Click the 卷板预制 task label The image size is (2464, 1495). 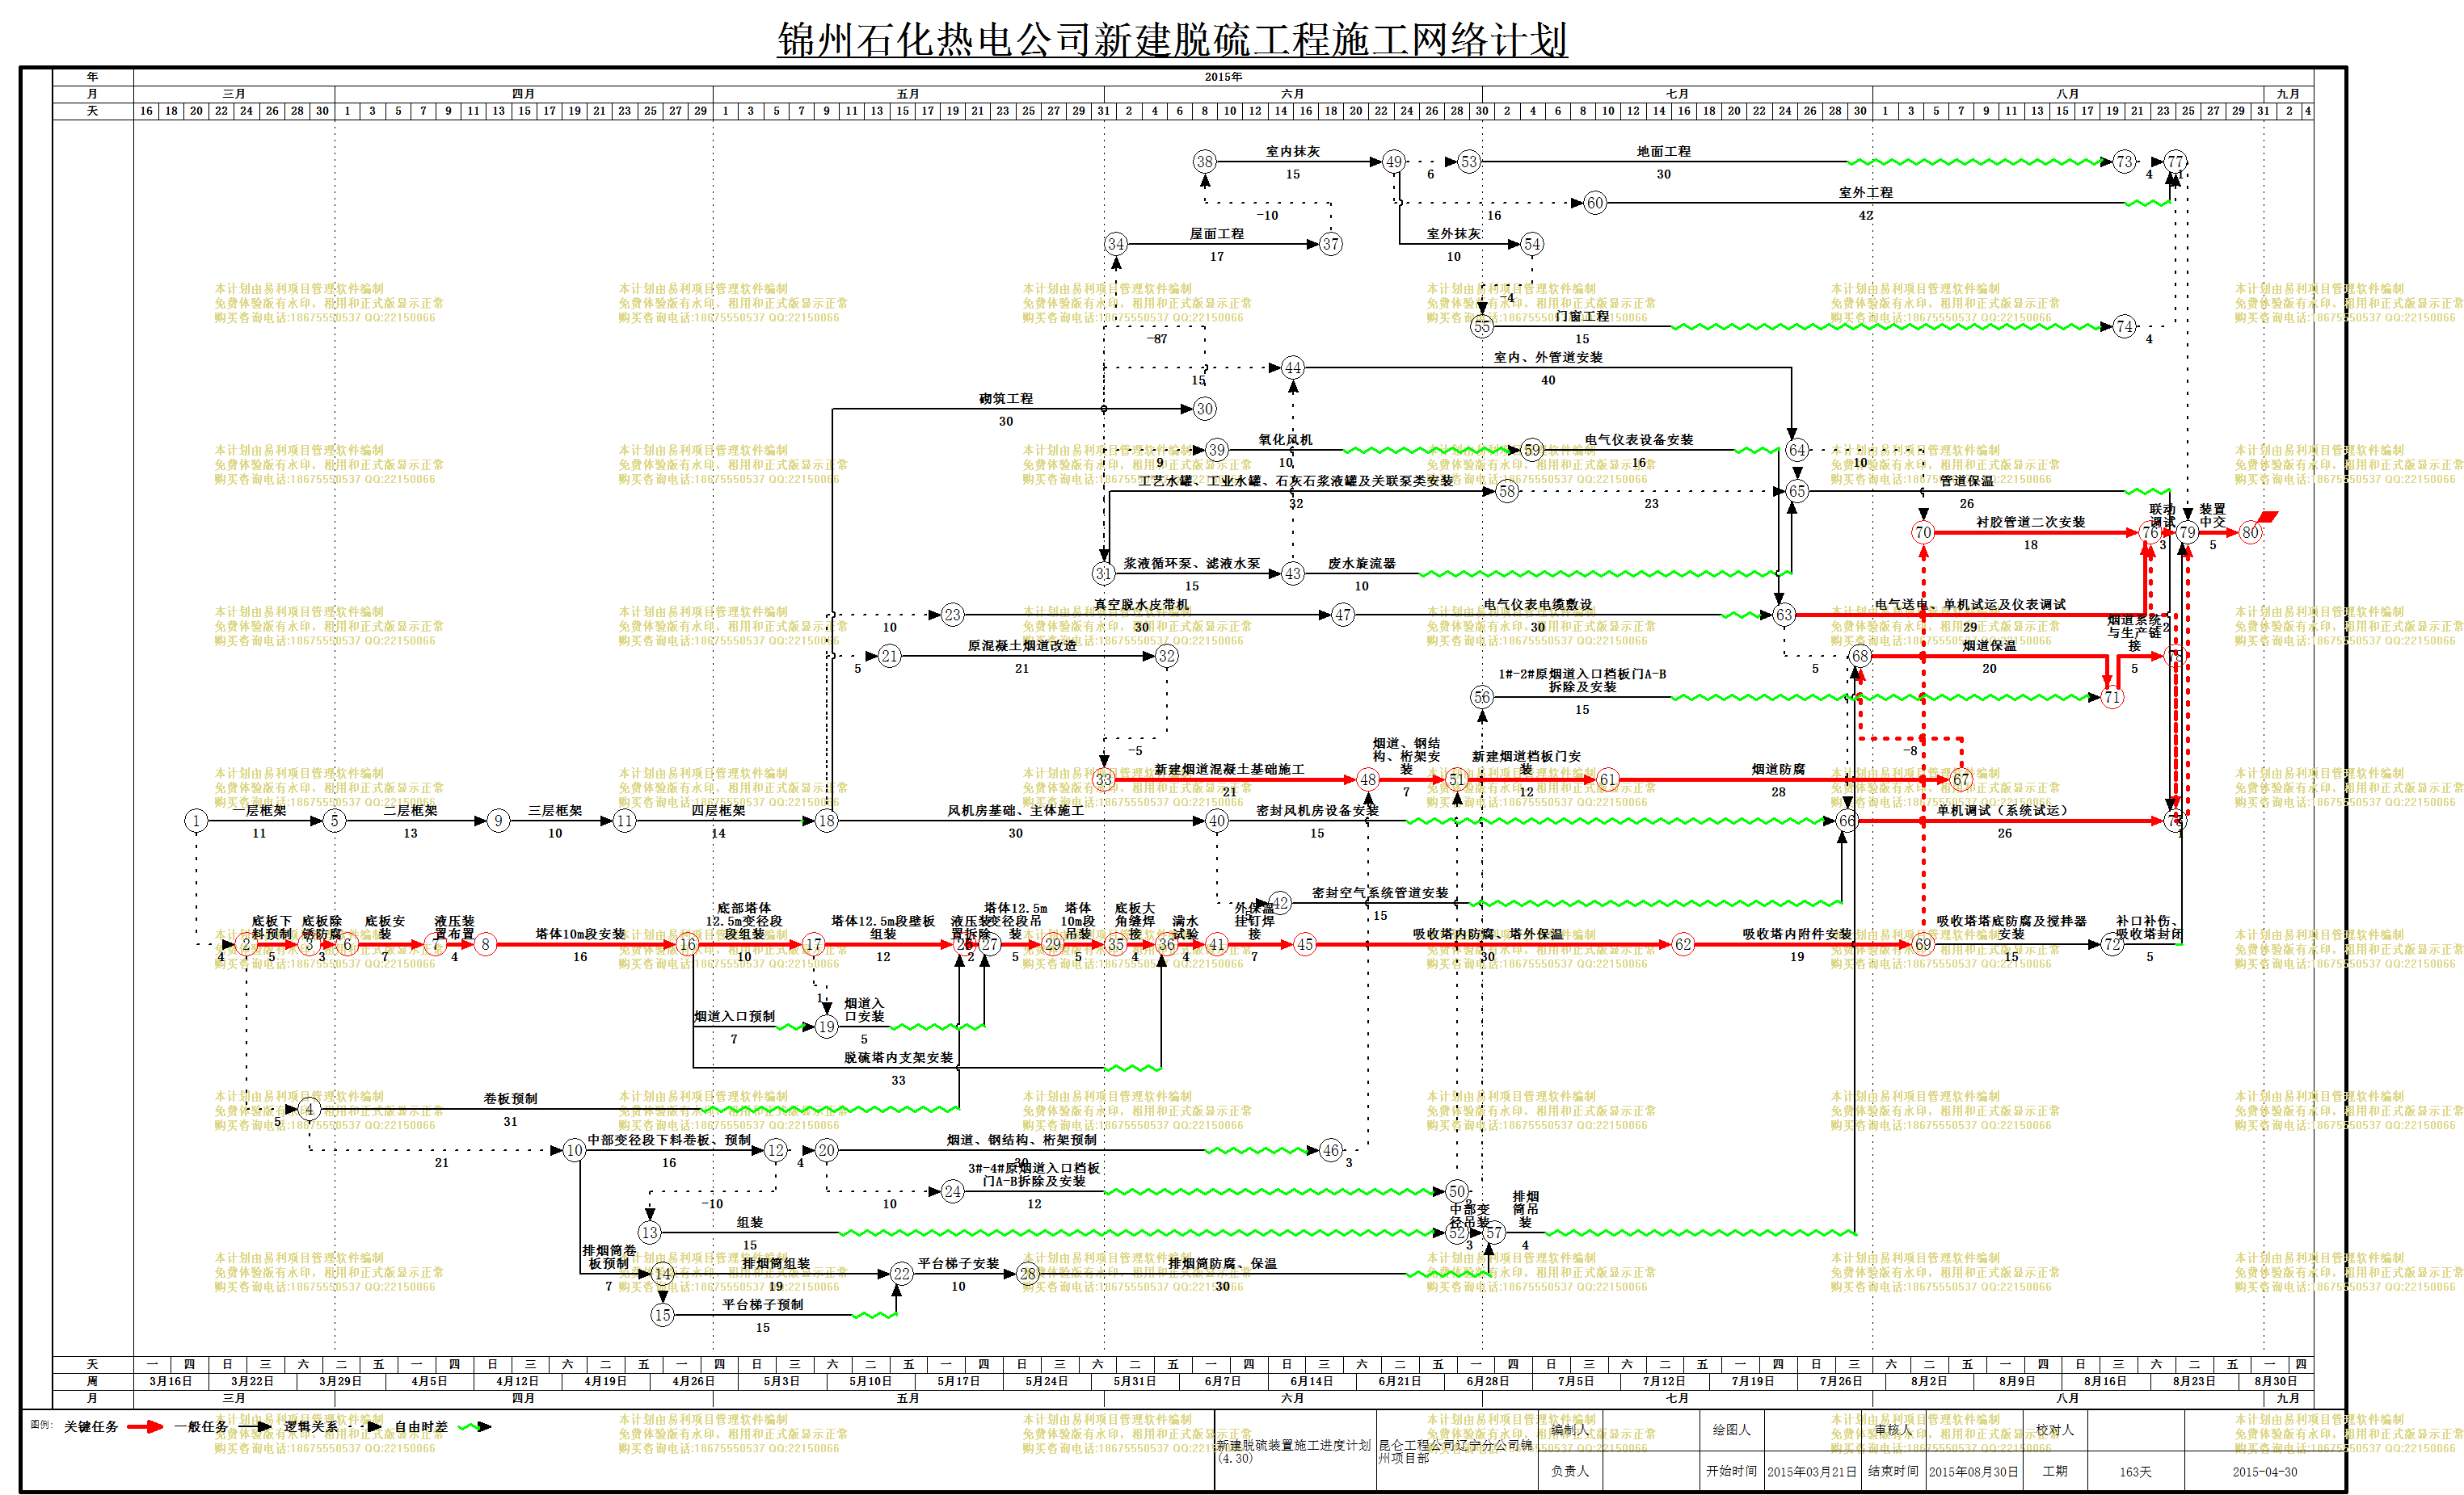click(510, 1098)
